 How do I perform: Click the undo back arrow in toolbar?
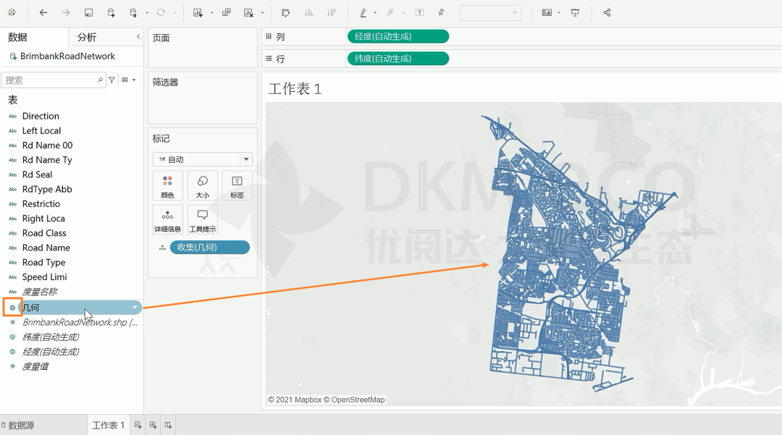(x=43, y=13)
